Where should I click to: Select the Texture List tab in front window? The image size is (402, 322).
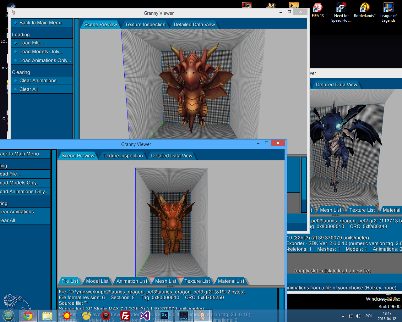tap(197, 281)
